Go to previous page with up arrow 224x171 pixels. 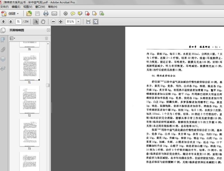coord(4,22)
